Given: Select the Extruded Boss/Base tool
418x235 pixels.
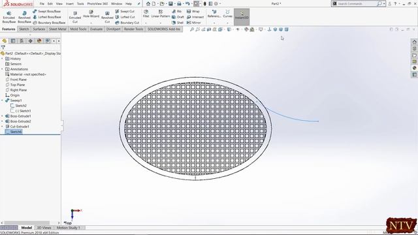Looking at the screenshot, I should 8,18.
